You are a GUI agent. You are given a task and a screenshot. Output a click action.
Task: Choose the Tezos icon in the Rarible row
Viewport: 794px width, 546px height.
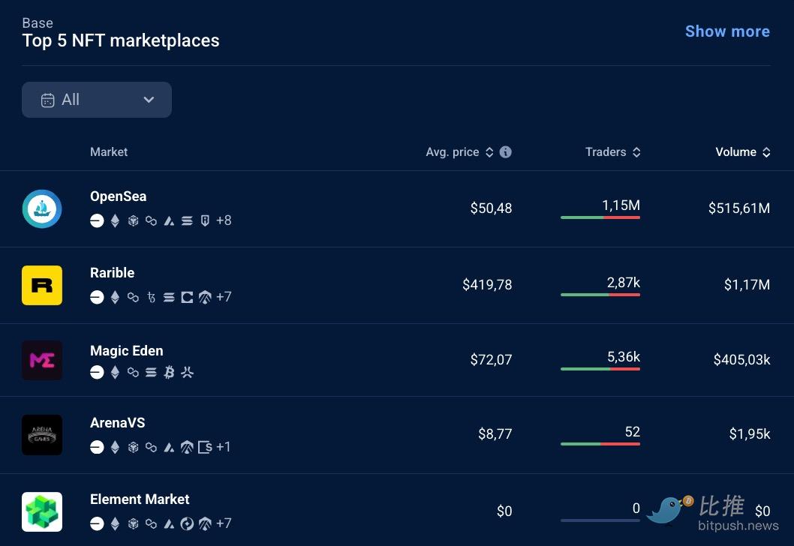151,297
